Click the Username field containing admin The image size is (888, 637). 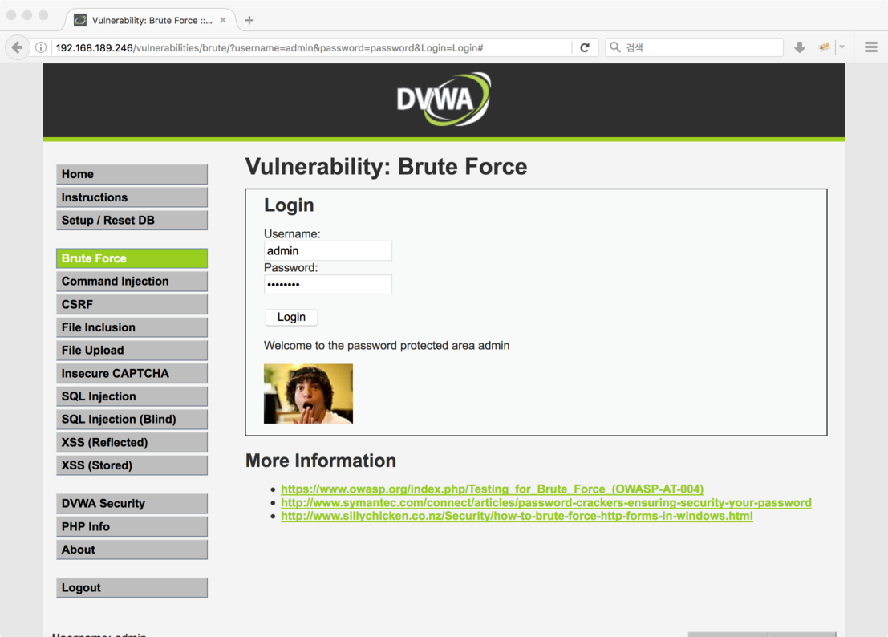(x=328, y=251)
